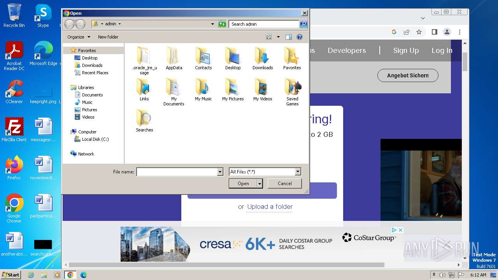Open Microsoft Edge from taskbar
498x280 pixels.
pyautogui.click(x=83, y=275)
